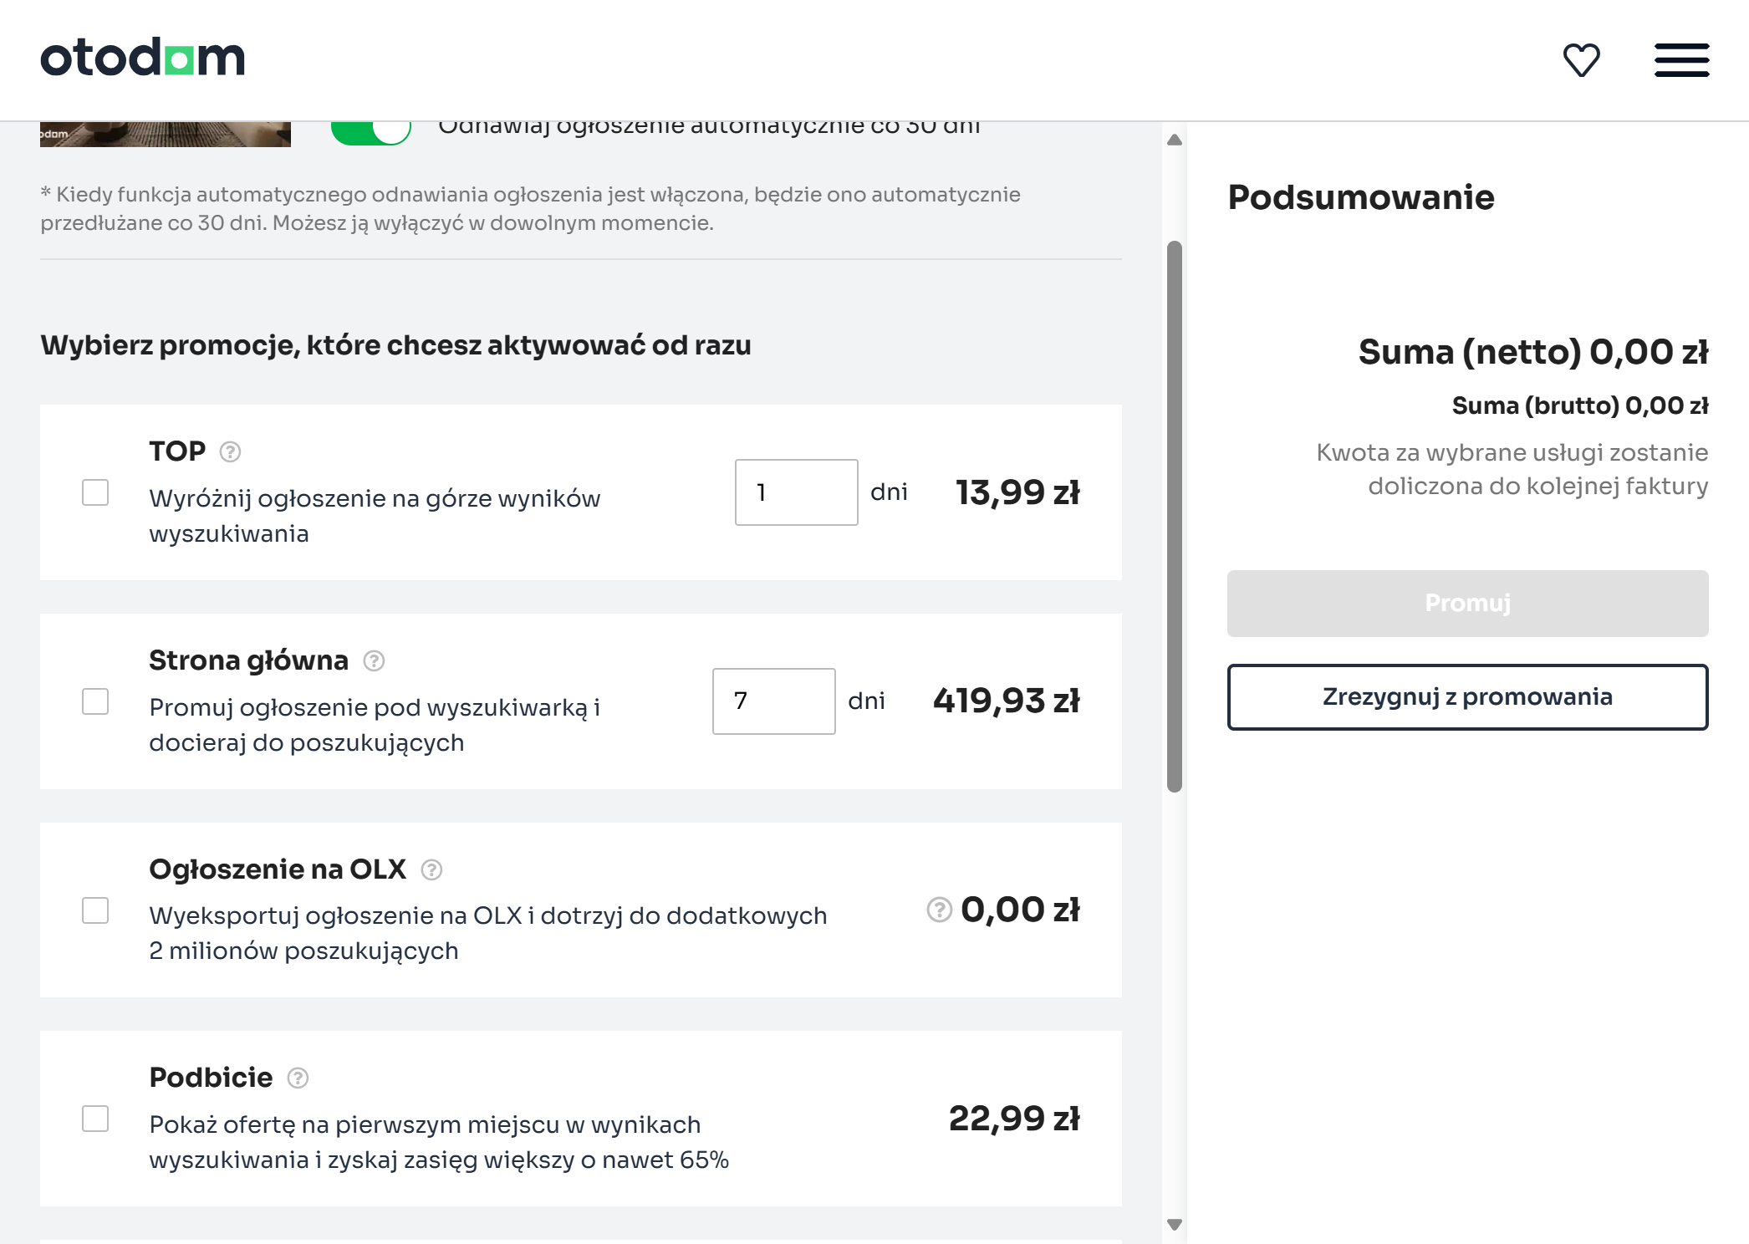
Task: Toggle automatic ad renewal switch
Action: [370, 132]
